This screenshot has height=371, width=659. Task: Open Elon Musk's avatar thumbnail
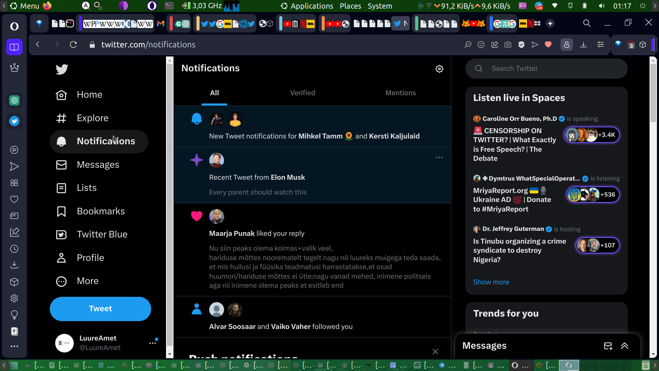(x=217, y=160)
